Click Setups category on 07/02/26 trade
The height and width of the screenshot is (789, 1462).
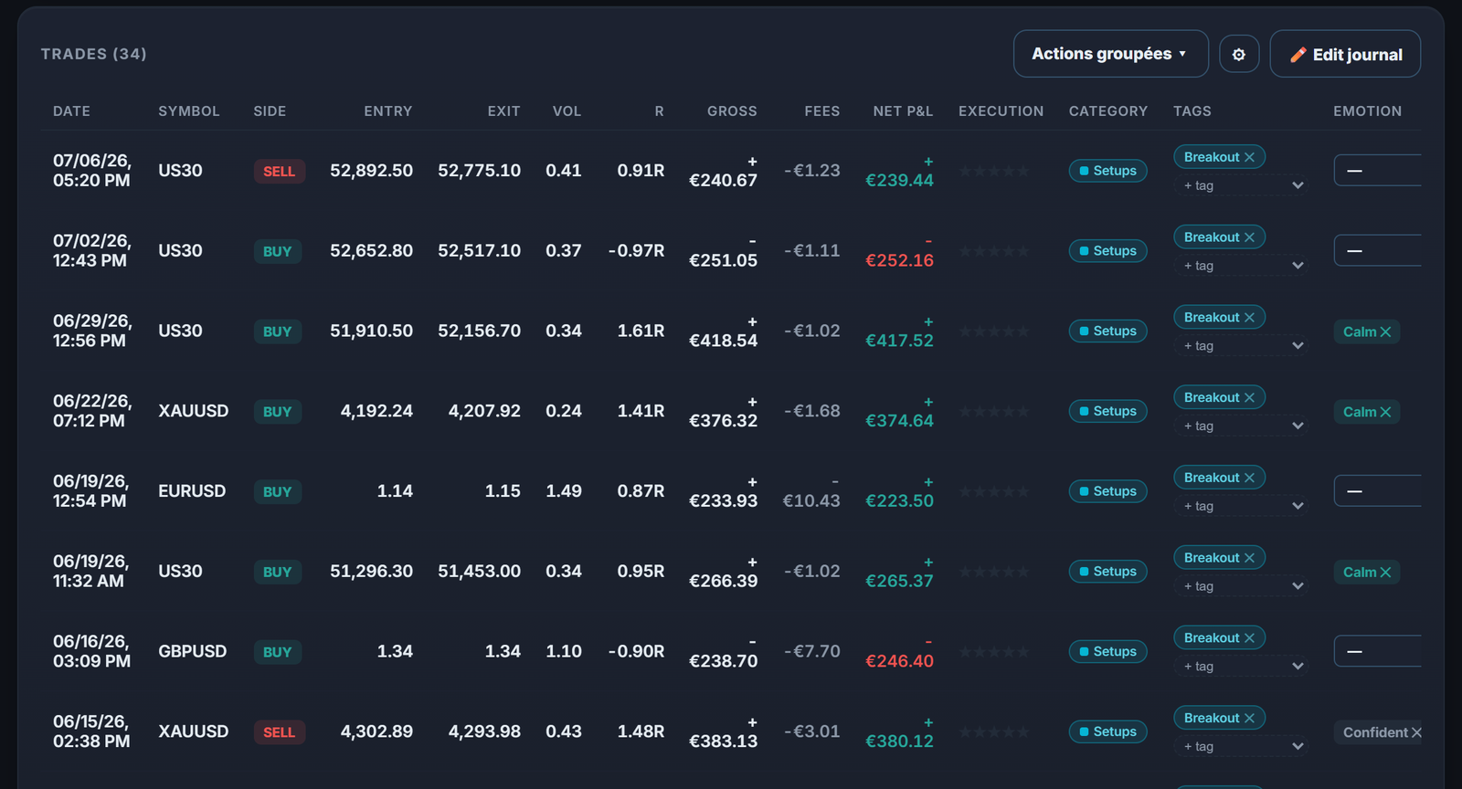(1107, 251)
